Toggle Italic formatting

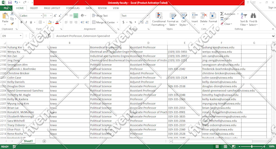[x=26, y=22]
